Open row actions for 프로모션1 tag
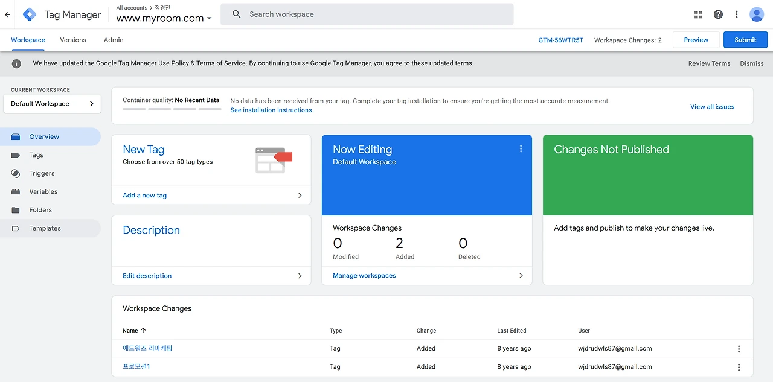 pyautogui.click(x=739, y=367)
